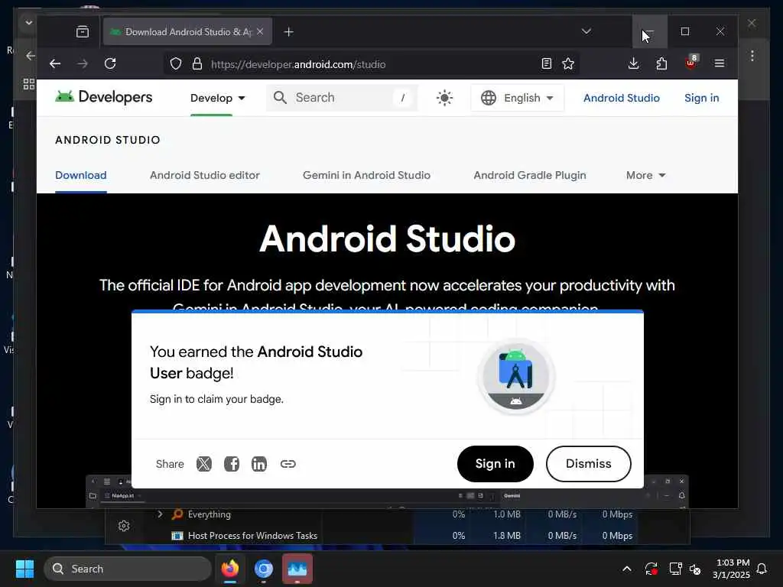This screenshot has height=587, width=783.
Task: Click the Android Developers logo
Action: (x=104, y=97)
